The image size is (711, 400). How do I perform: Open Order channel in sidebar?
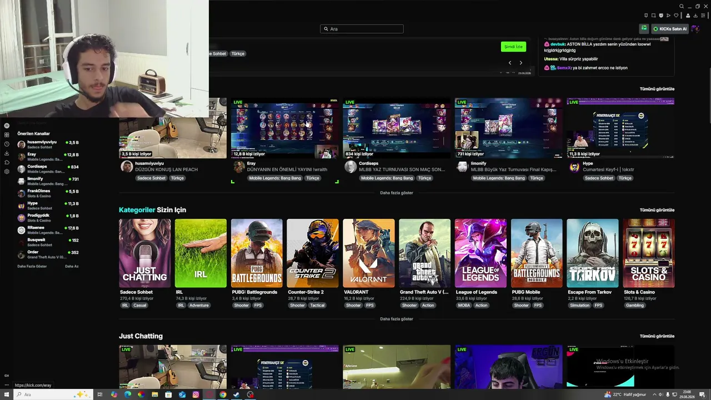pos(48,254)
